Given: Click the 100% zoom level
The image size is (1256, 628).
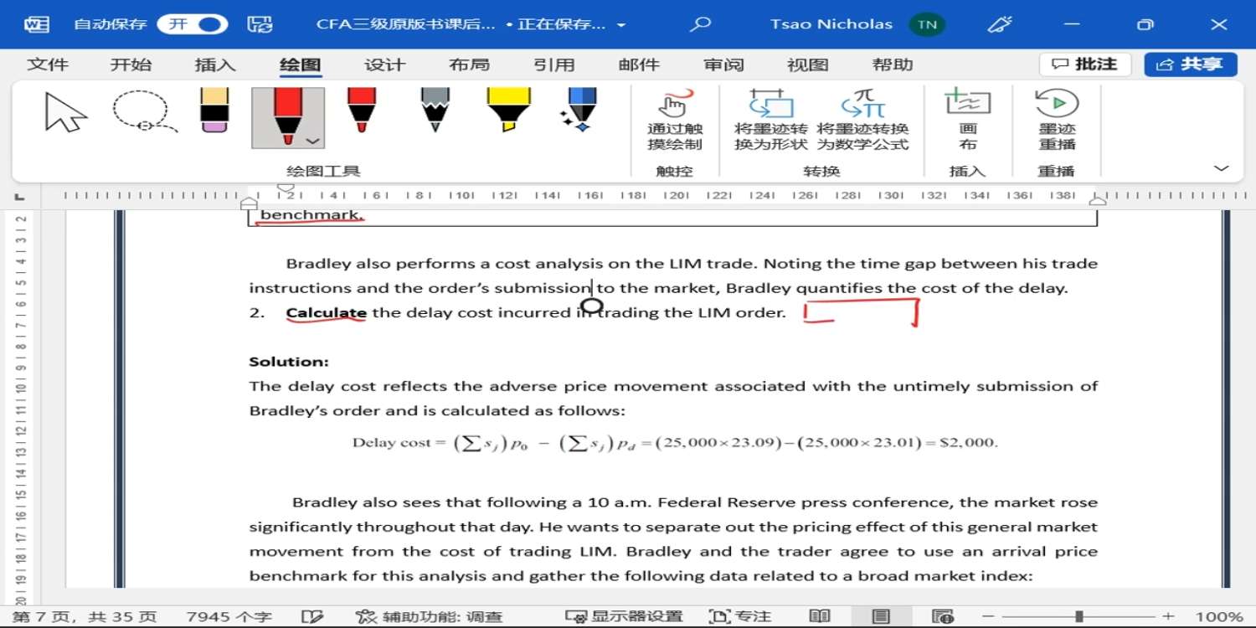Looking at the screenshot, I should (1219, 617).
